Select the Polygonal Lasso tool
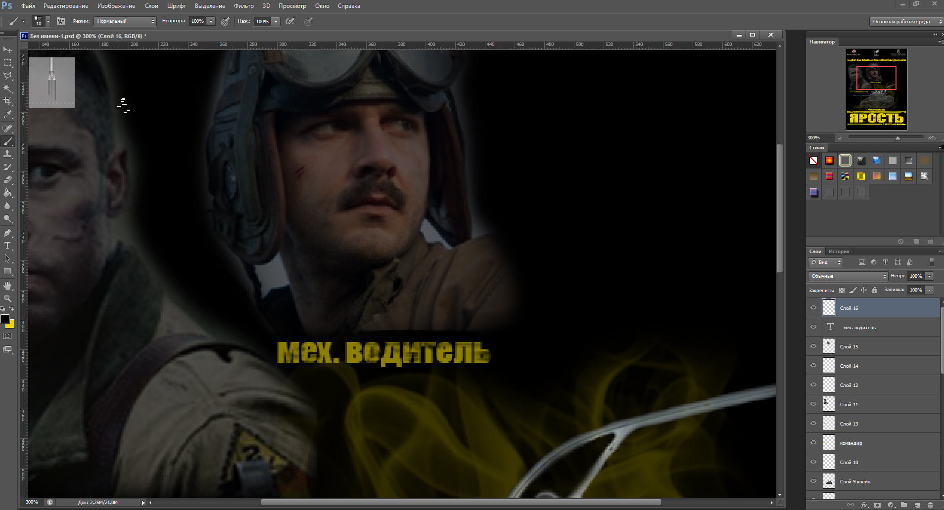This screenshot has width=944, height=510. click(x=7, y=76)
